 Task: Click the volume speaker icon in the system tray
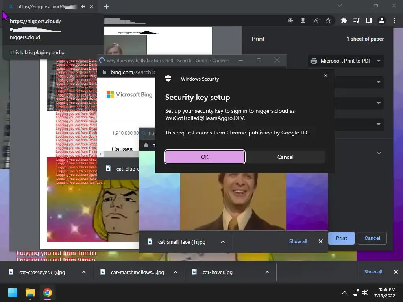point(365,293)
